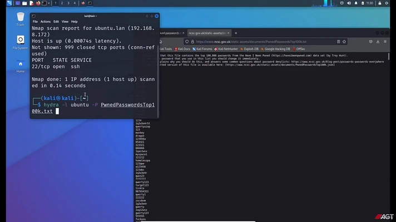The height and width of the screenshot is (222, 396).
Task: Click the Firefox shield toolbar icon
Action: click(x=371, y=42)
